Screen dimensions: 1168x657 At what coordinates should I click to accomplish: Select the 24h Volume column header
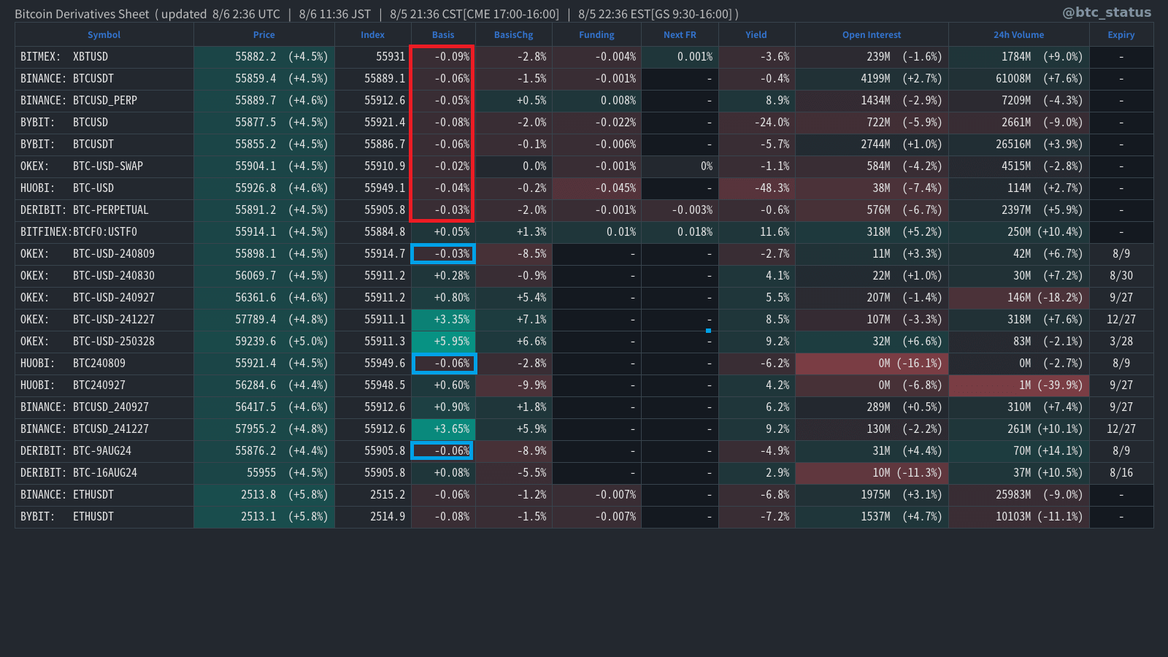click(x=1018, y=35)
